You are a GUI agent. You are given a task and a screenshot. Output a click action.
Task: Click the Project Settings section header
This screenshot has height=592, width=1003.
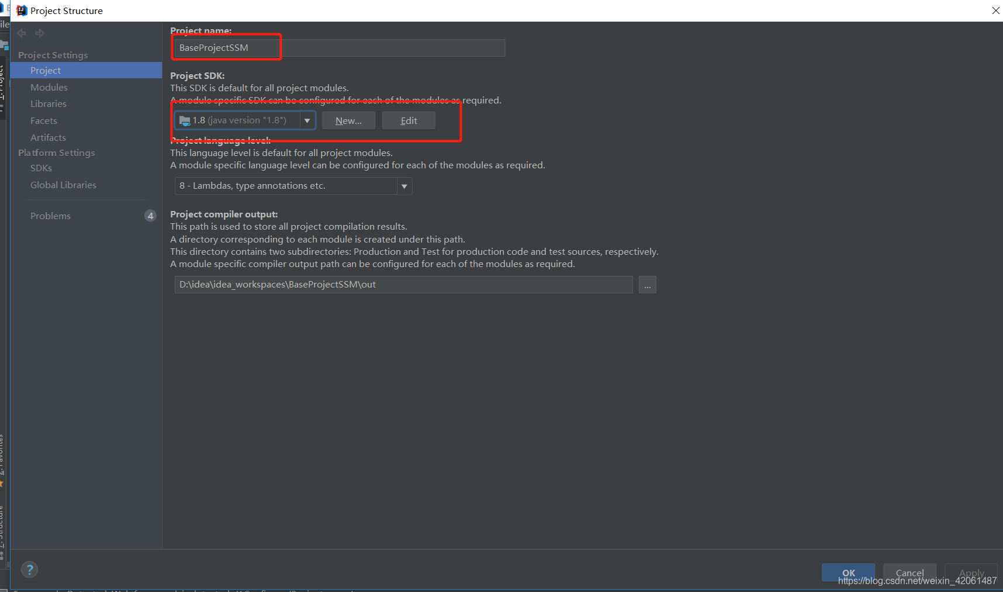(x=53, y=55)
